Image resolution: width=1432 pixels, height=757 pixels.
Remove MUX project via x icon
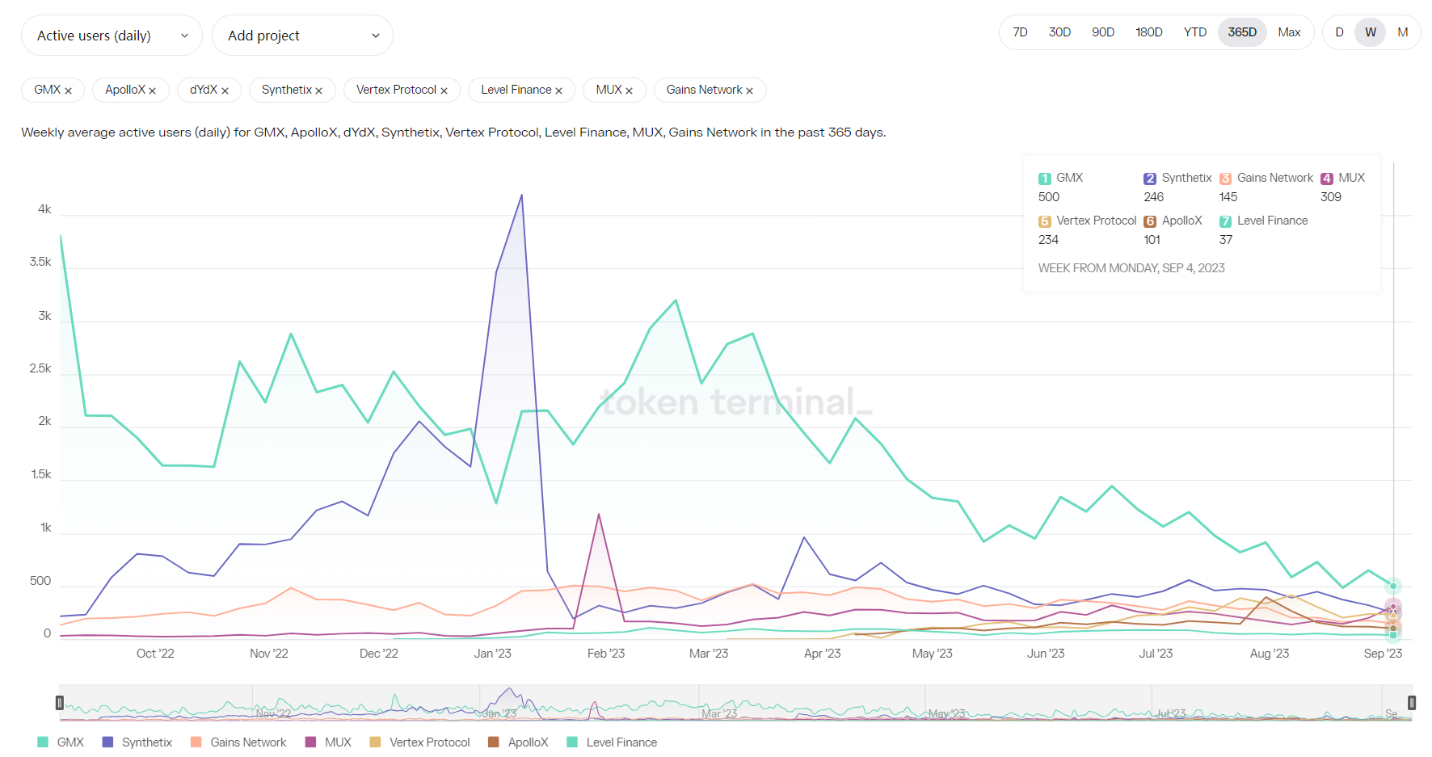630,90
